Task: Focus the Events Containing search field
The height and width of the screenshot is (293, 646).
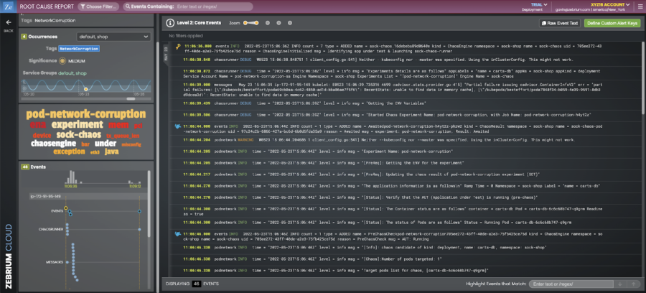Action: click(x=213, y=6)
